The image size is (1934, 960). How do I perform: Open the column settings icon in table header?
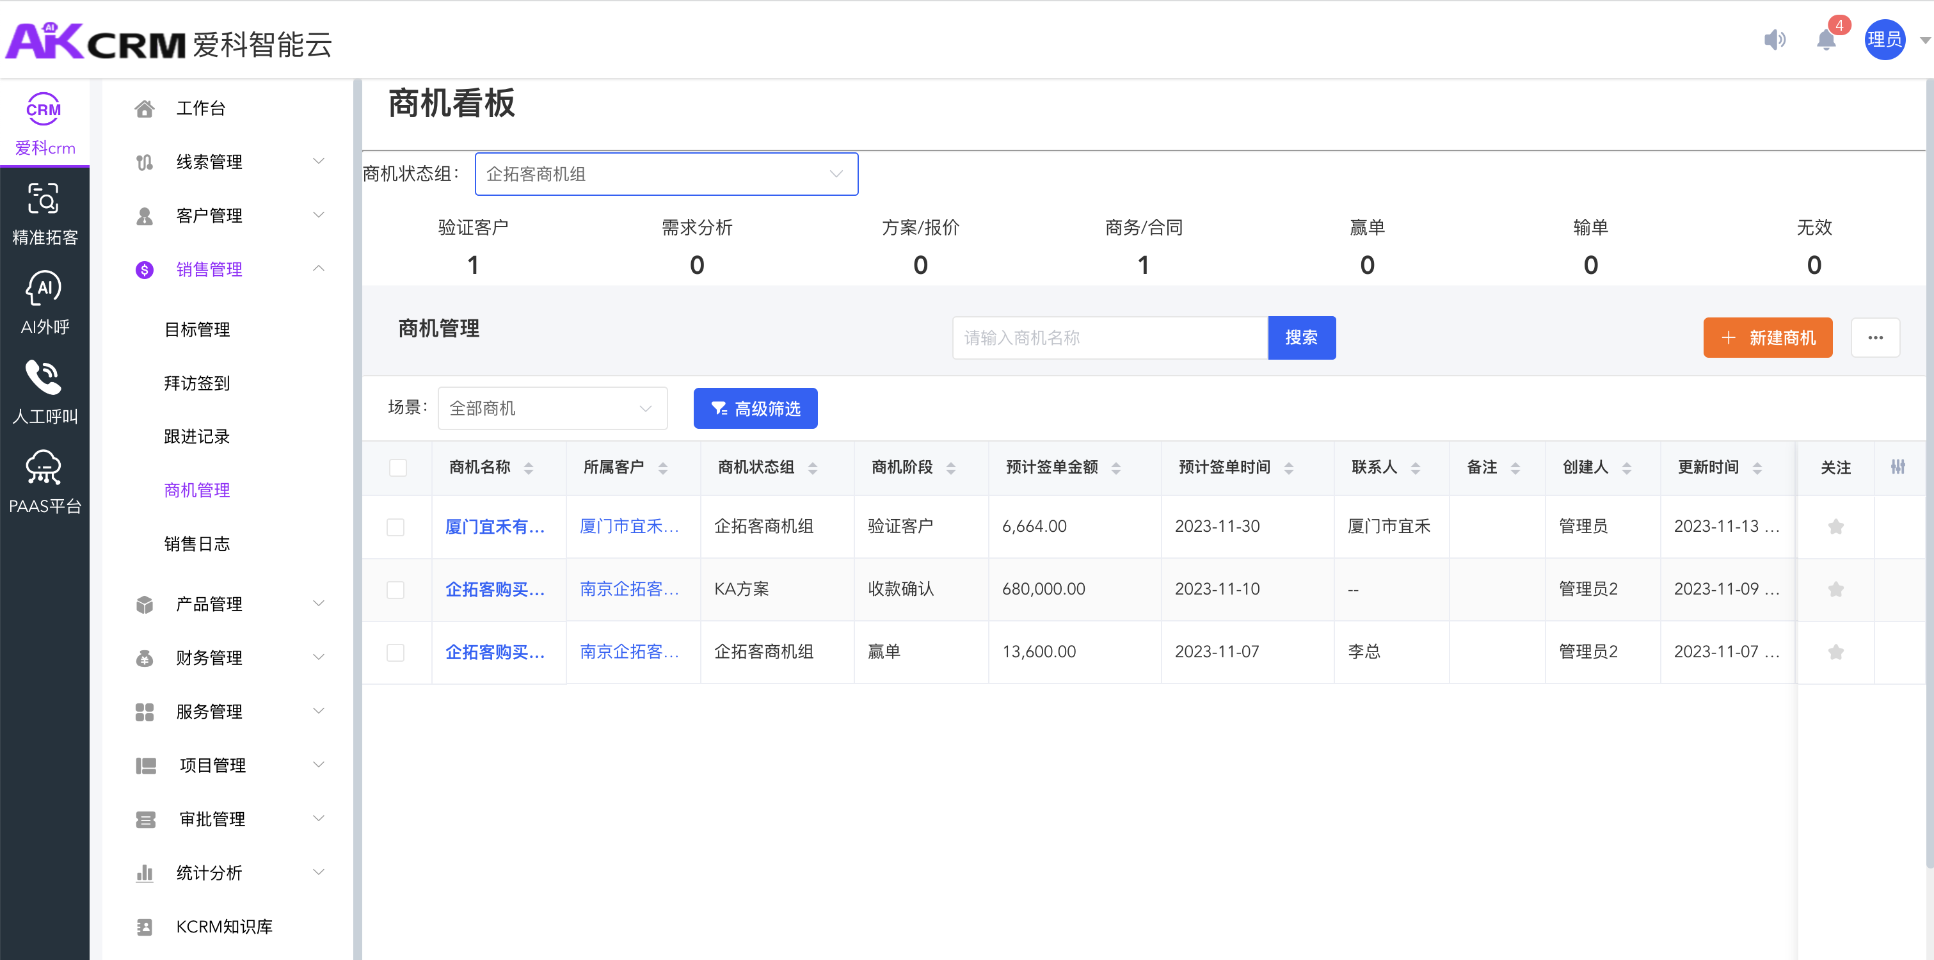(1898, 467)
